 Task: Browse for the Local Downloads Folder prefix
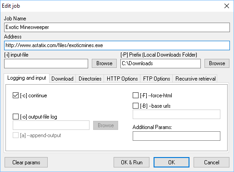[x=217, y=63]
